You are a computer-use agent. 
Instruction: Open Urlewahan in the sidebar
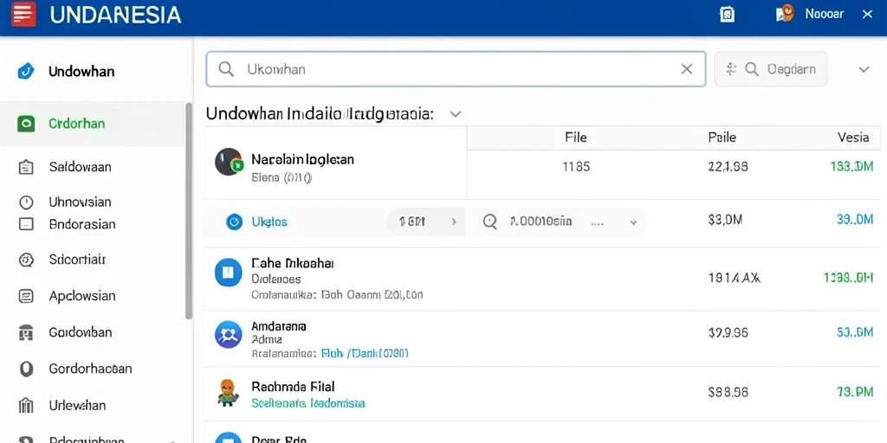(x=77, y=406)
